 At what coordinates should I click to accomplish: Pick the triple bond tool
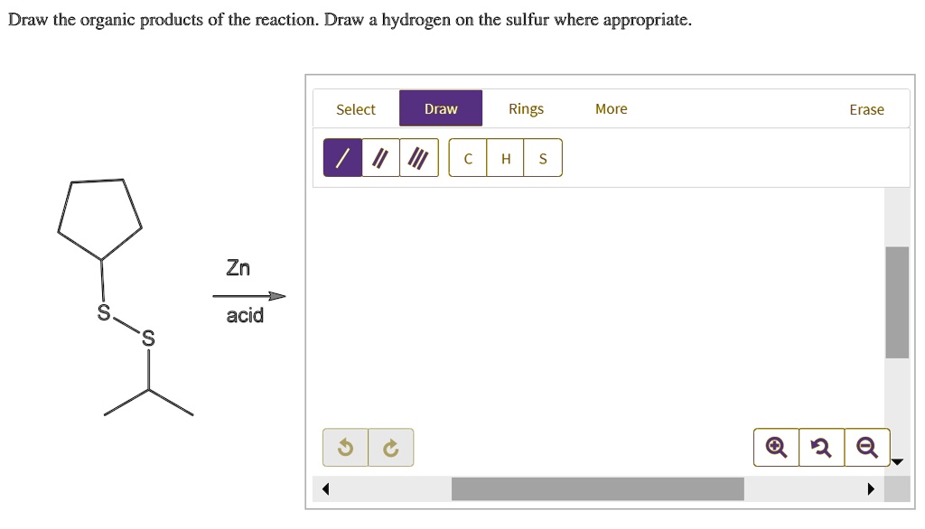tap(418, 156)
